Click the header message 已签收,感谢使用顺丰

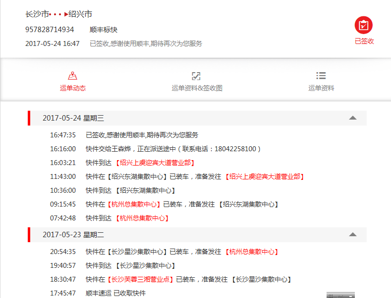click(x=146, y=43)
